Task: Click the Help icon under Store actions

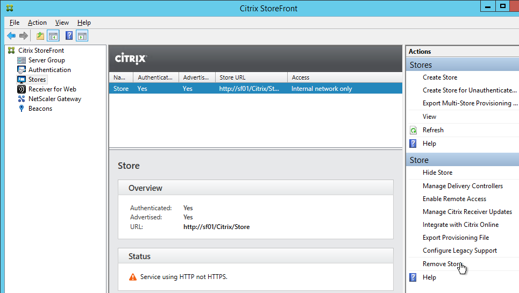Action: pyautogui.click(x=413, y=277)
